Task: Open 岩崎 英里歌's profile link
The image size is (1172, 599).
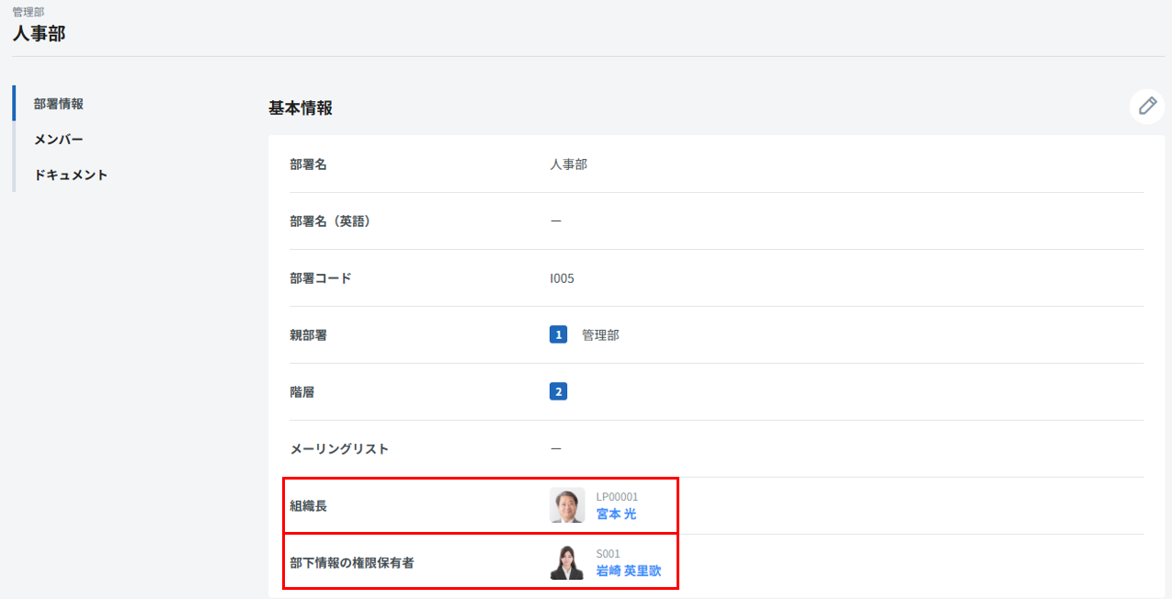Action: (629, 571)
